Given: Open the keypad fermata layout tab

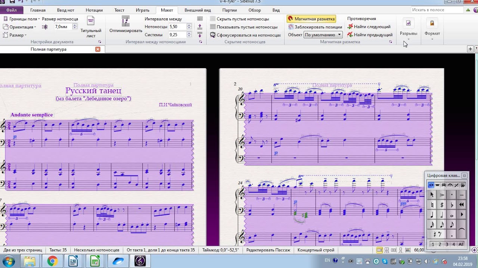Looking at the screenshot, I should tap(450, 185).
